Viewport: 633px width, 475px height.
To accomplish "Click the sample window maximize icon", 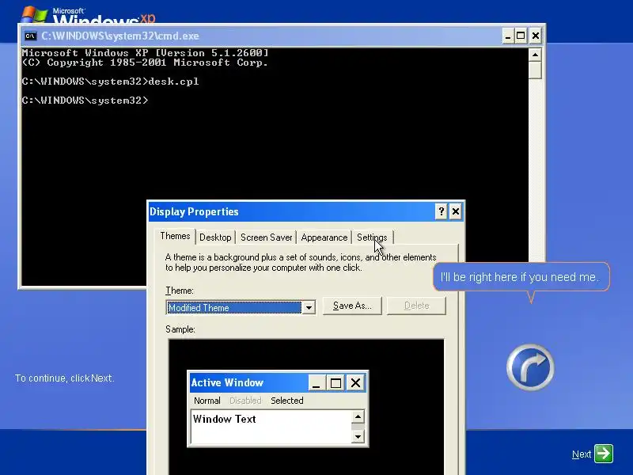I will [x=335, y=382].
